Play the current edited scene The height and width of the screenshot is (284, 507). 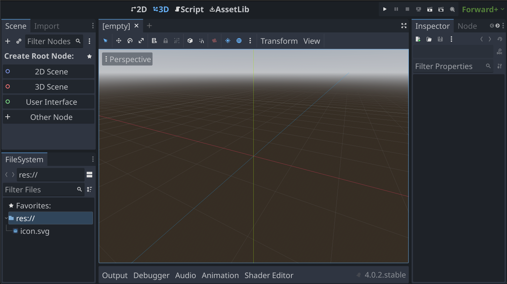(x=430, y=9)
